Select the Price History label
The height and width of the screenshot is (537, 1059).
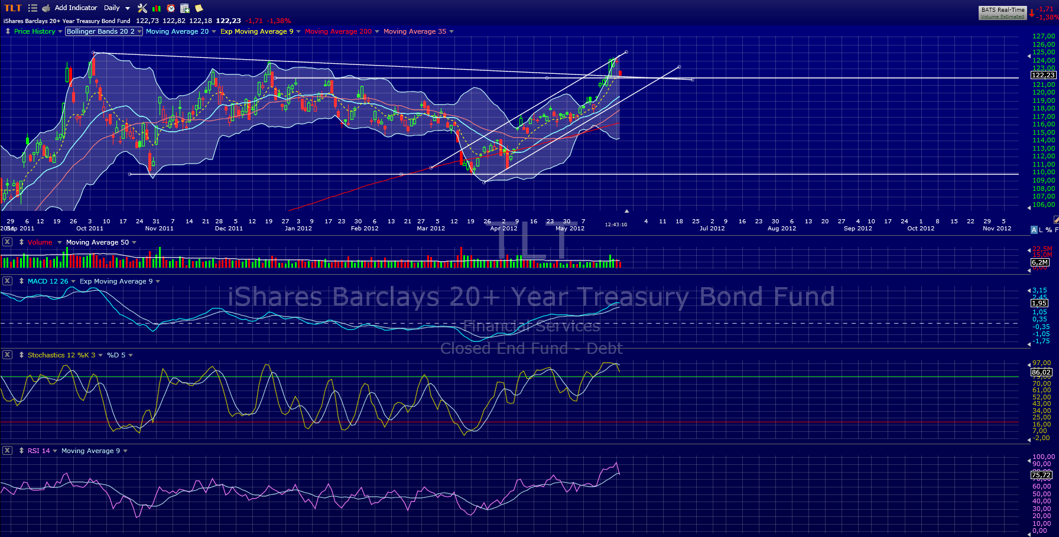click(35, 31)
